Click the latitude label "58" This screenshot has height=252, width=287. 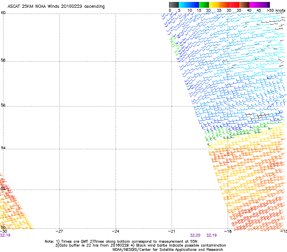click(3, 60)
